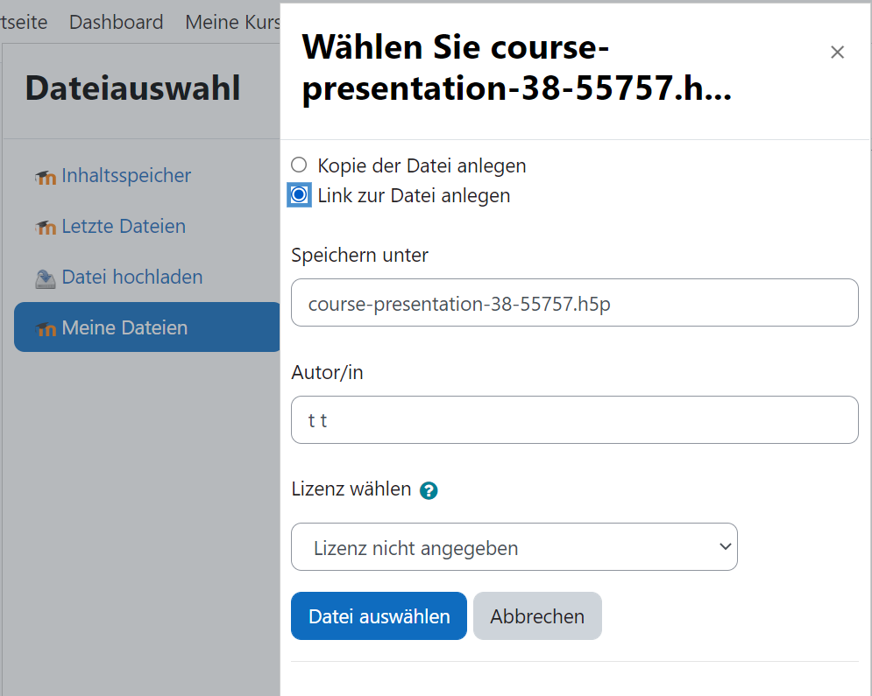Select Kopie der Datei anlegen option
872x696 pixels.
pyautogui.click(x=299, y=165)
